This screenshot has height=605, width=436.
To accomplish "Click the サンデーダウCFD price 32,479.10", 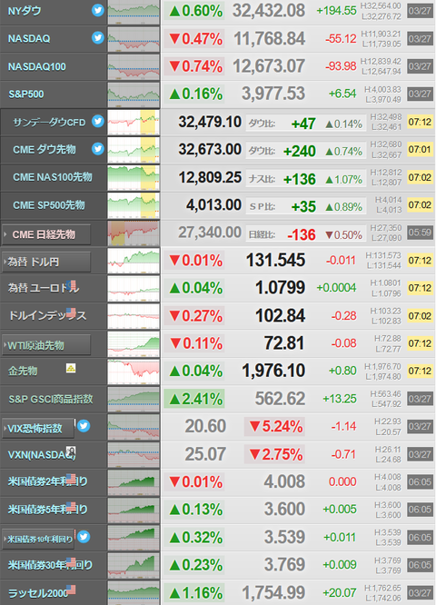I will pos(210,122).
